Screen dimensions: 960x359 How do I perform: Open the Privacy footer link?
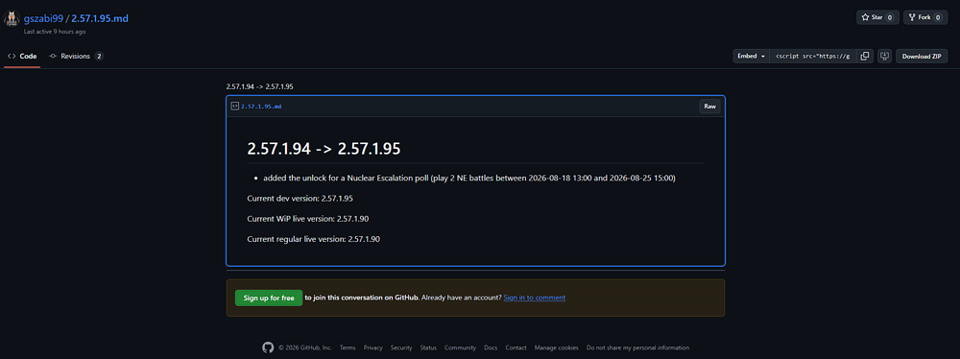click(372, 347)
